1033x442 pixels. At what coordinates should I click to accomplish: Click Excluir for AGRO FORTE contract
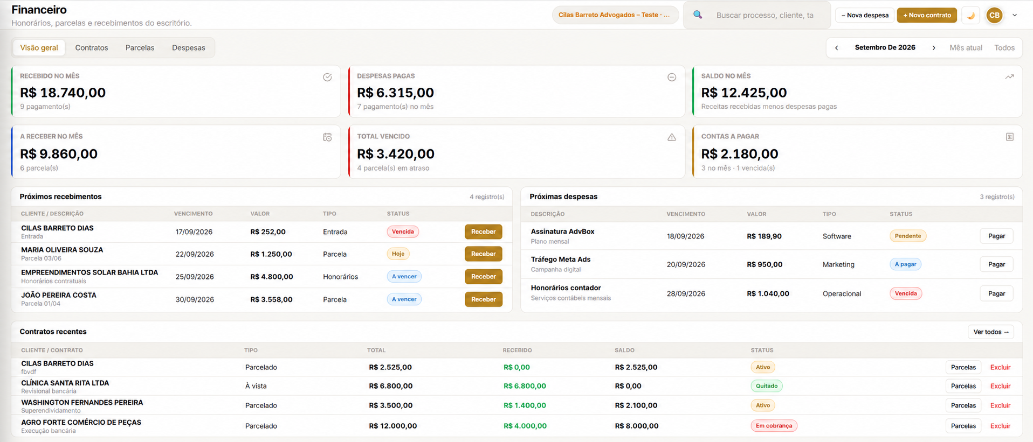coord(1000,426)
